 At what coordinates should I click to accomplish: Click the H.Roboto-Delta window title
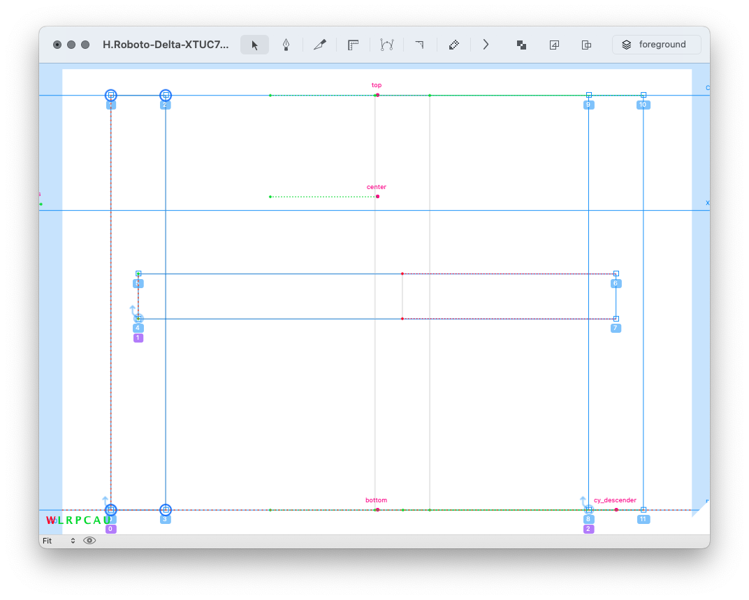[166, 45]
